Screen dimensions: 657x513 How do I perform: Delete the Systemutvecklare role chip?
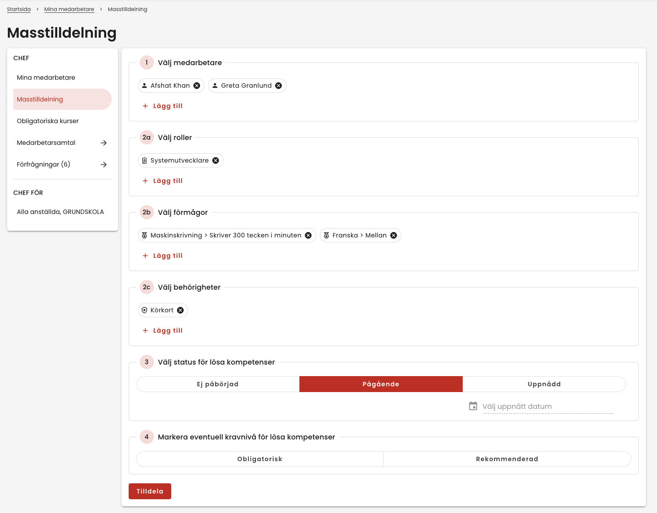point(216,160)
